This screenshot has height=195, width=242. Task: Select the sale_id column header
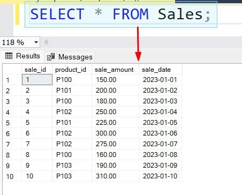[37, 70]
